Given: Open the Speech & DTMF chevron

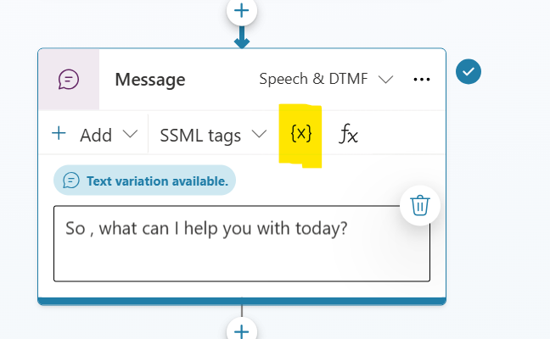Looking at the screenshot, I should click(x=386, y=79).
